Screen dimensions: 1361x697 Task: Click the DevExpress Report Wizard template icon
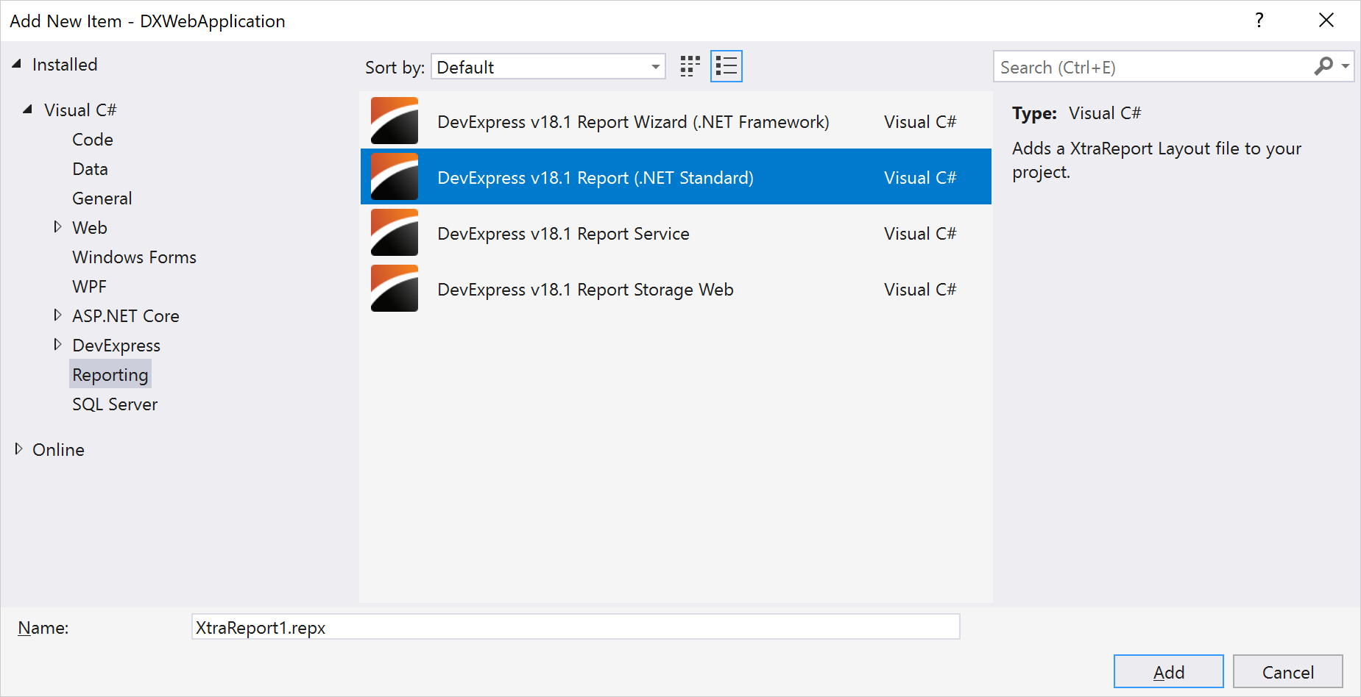coord(395,121)
